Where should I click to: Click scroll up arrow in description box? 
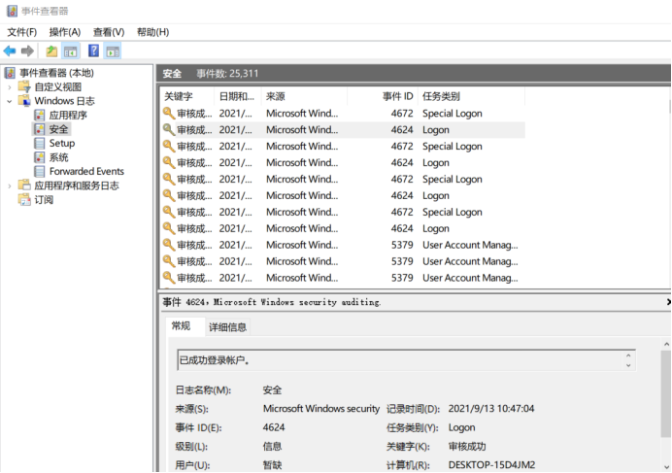coord(628,355)
